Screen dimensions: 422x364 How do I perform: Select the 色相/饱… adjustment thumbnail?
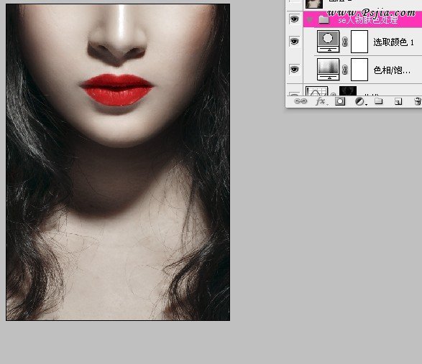328,70
